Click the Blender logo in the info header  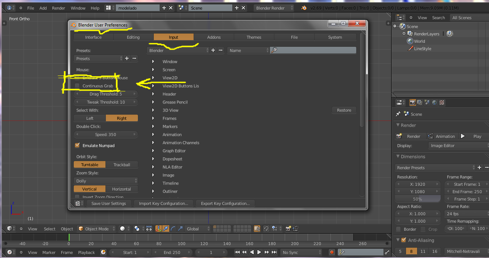click(x=304, y=8)
